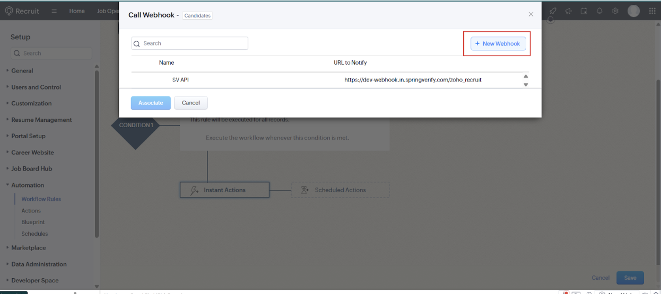Click the user profile avatar
The height and width of the screenshot is (294, 661).
[x=633, y=11]
